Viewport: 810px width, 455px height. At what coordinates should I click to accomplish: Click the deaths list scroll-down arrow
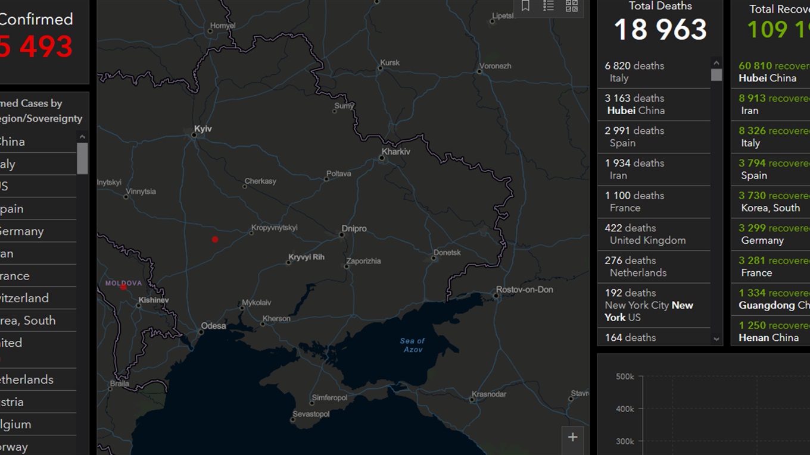716,339
